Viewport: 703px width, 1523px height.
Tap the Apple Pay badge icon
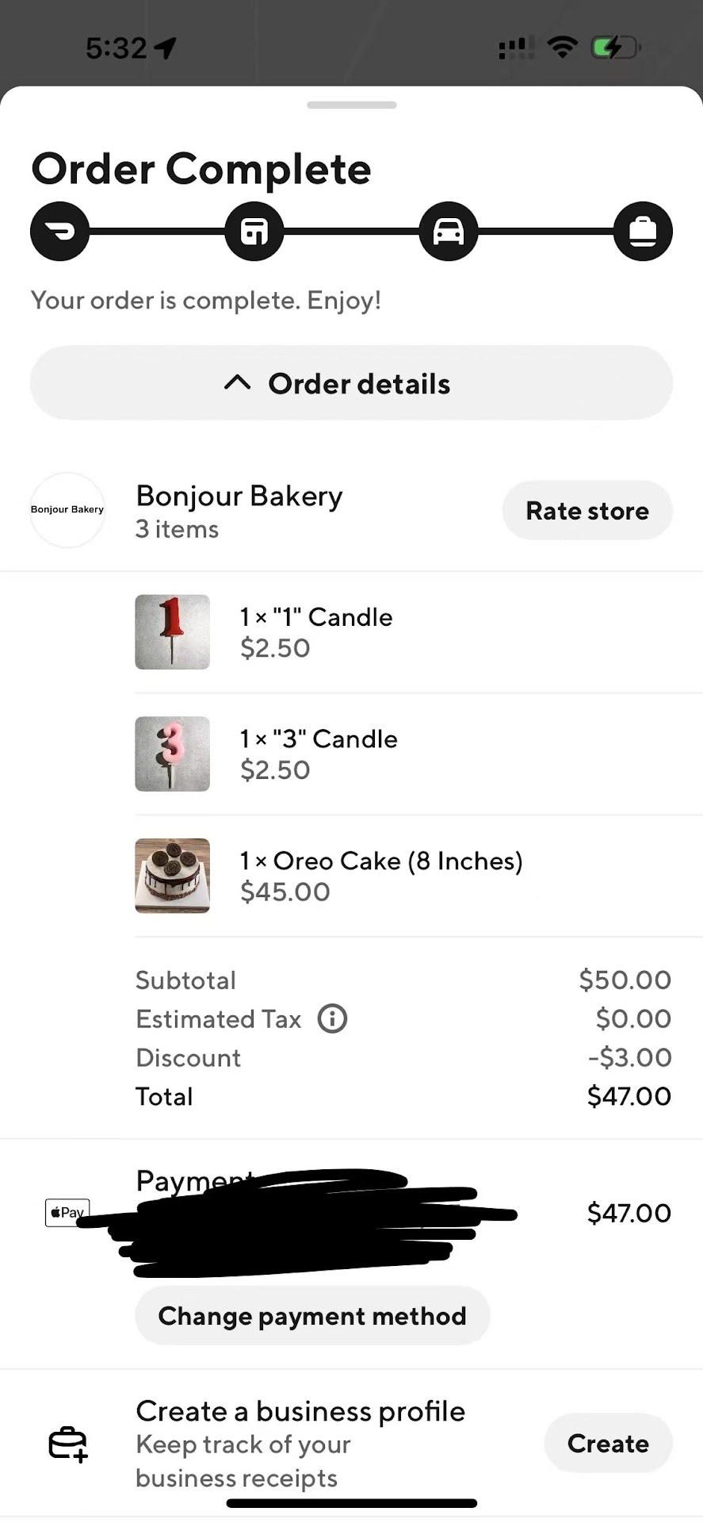tap(67, 1212)
